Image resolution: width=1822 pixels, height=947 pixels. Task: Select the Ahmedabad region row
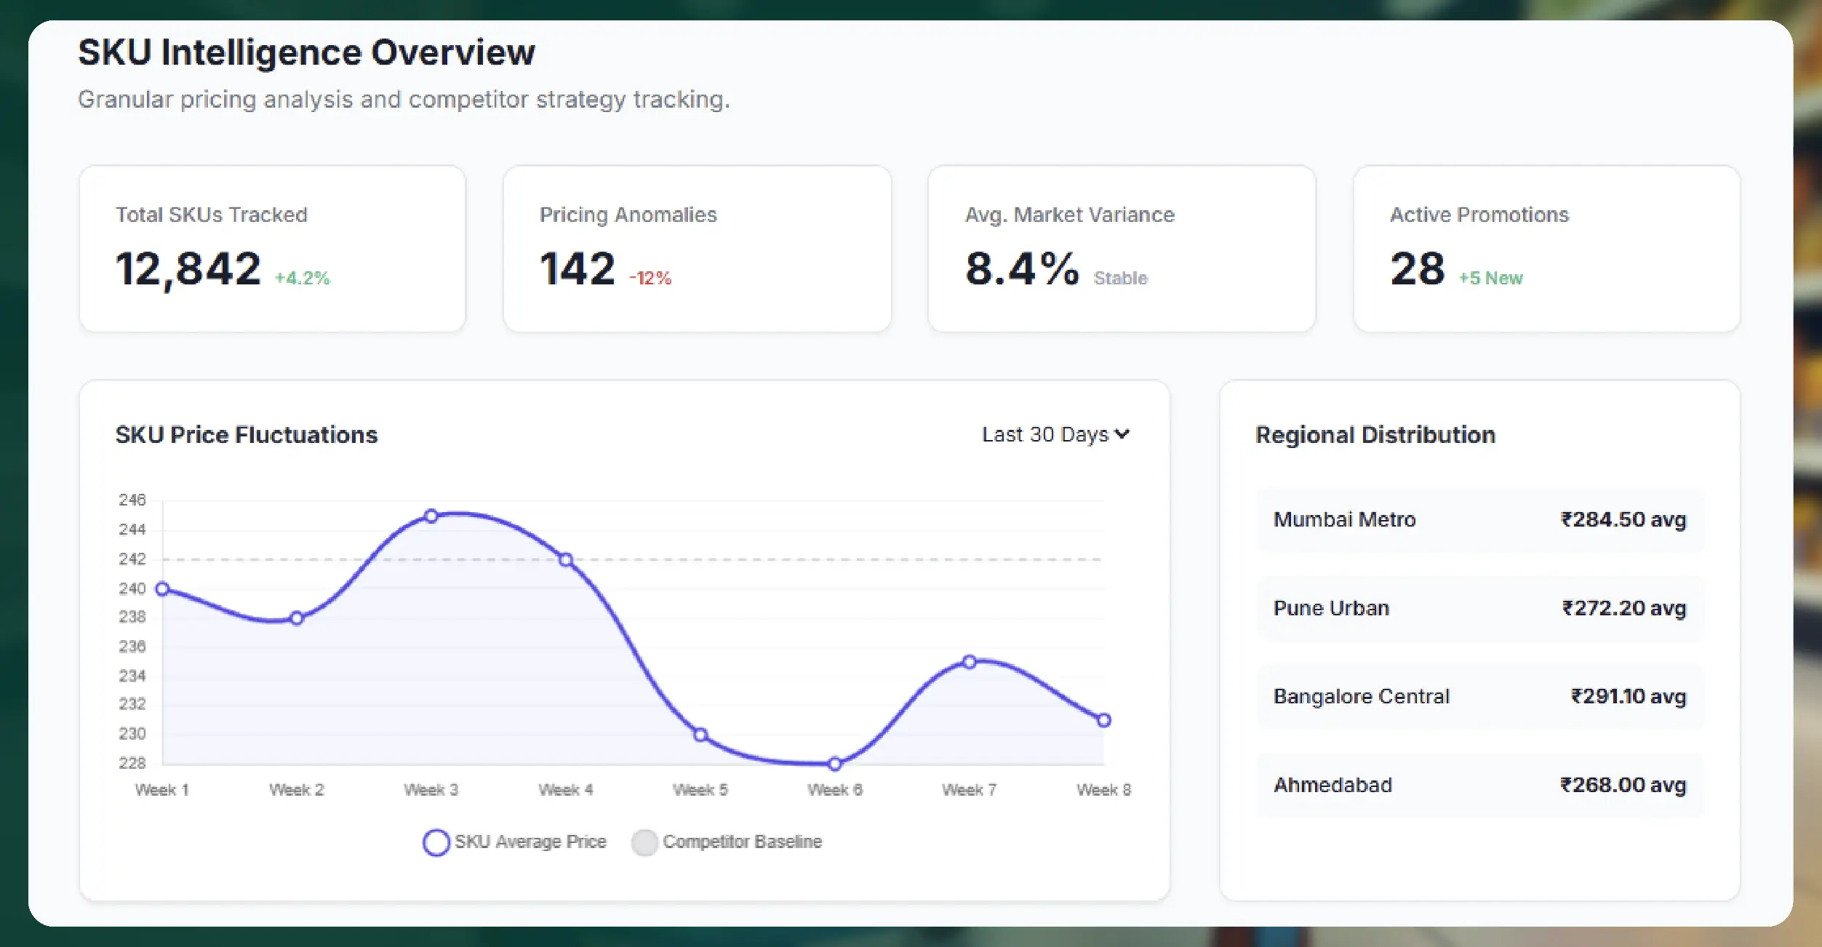click(x=1479, y=785)
